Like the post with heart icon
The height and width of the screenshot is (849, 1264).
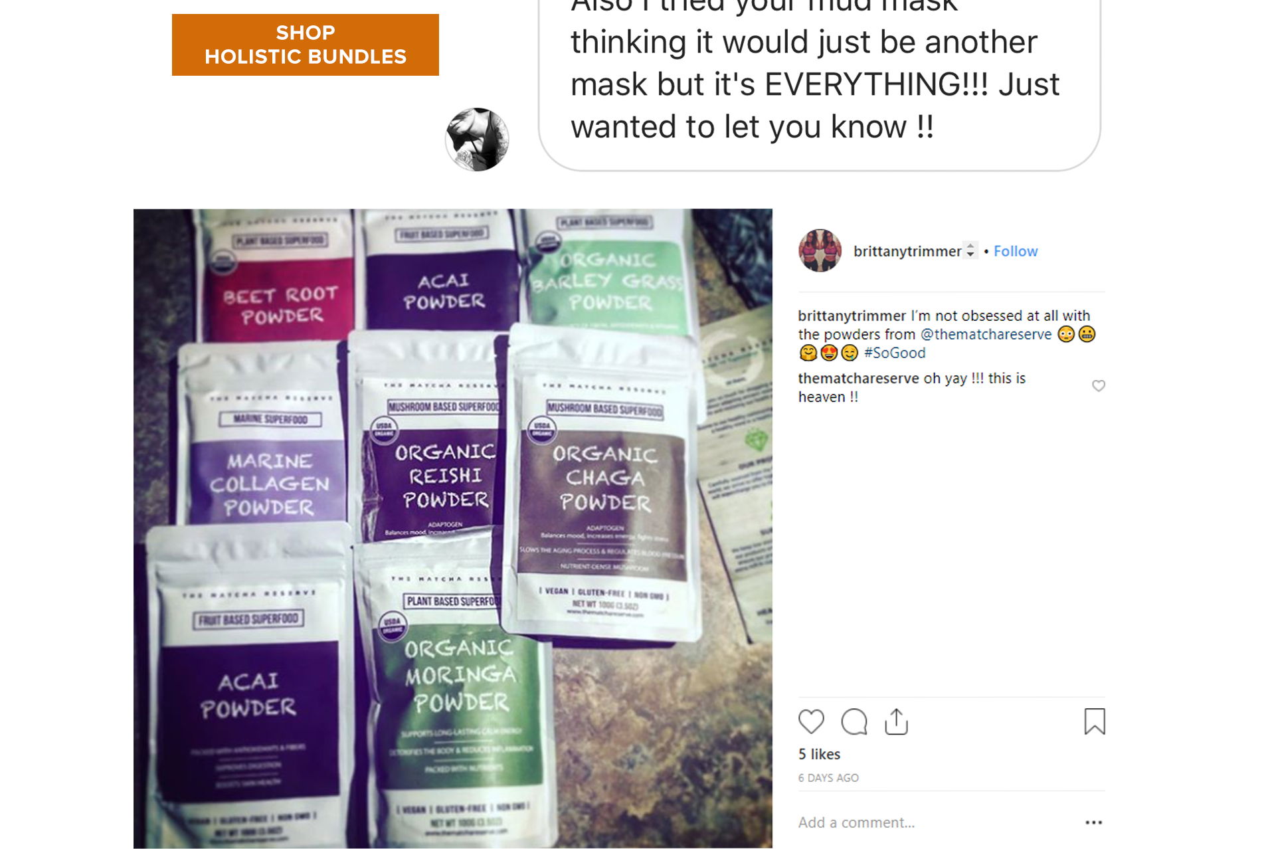811,721
